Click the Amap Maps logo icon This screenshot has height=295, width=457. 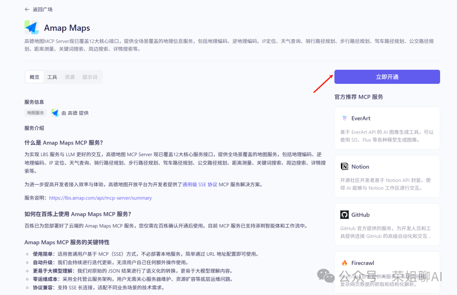coord(31,28)
